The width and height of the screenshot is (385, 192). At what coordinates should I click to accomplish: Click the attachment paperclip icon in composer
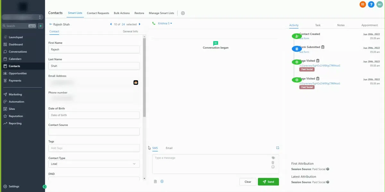[x=273, y=163]
